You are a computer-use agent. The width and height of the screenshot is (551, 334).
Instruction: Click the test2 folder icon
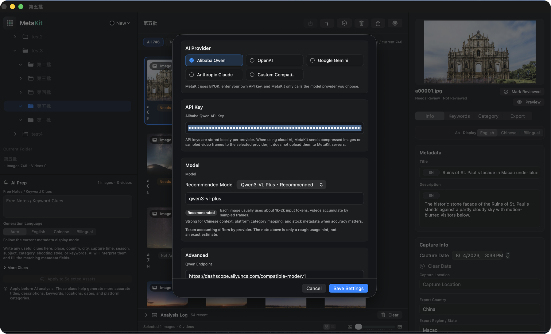pyautogui.click(x=25, y=37)
